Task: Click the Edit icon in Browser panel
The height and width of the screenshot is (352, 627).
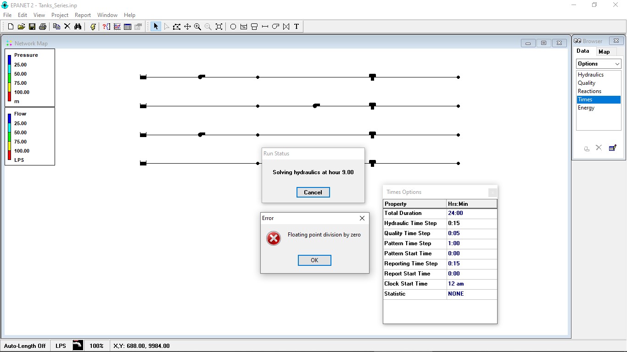Action: [x=612, y=148]
